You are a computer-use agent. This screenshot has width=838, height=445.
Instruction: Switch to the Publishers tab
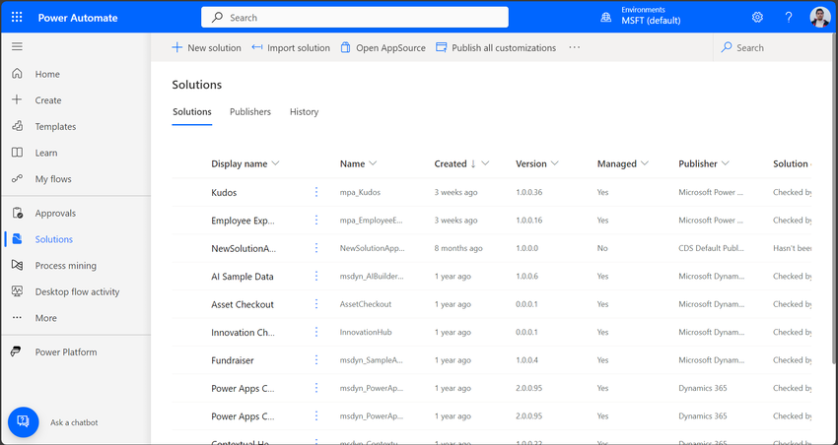click(250, 112)
